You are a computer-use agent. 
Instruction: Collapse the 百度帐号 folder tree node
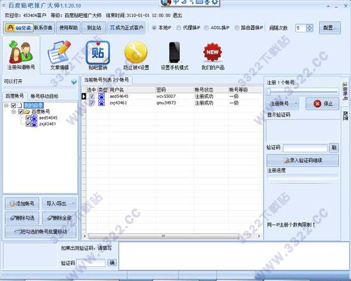[x=13, y=112]
